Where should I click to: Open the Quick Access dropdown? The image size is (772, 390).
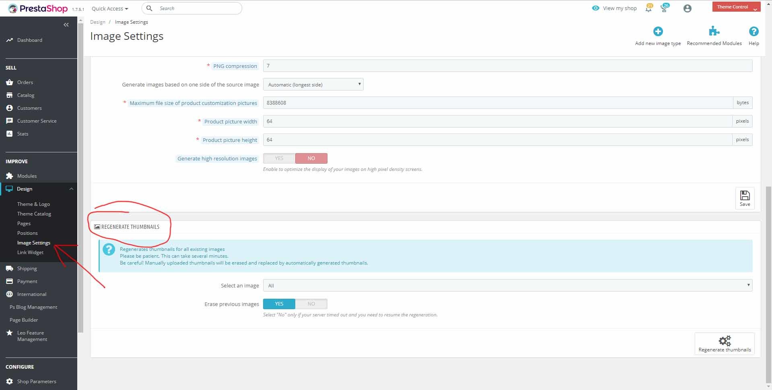tap(110, 8)
